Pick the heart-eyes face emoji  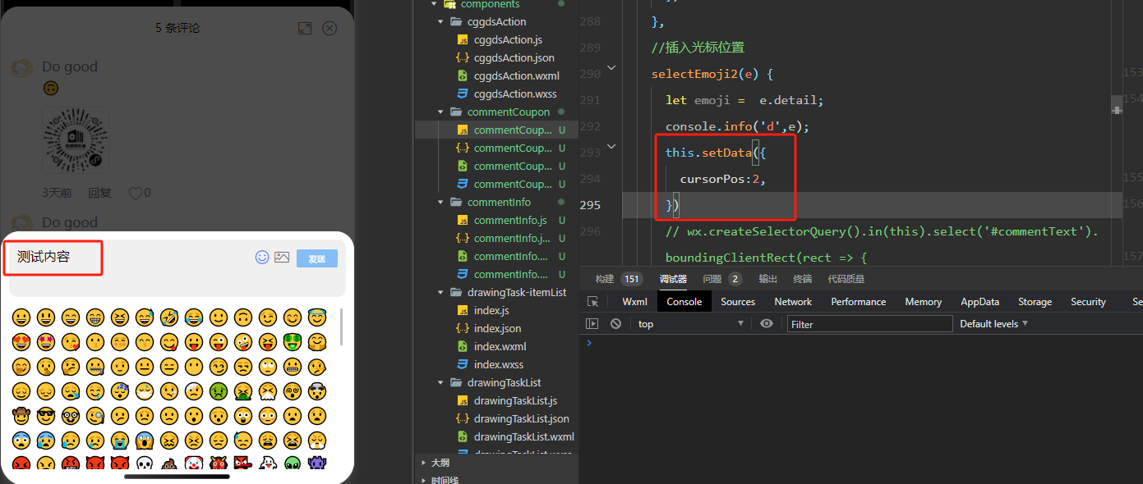coord(21,342)
